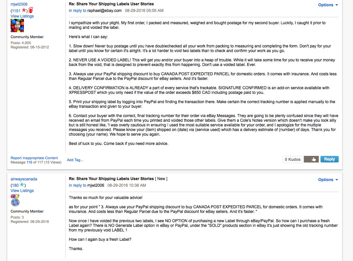
Task: Click the red store door icon
Action: tap(31, 10)
